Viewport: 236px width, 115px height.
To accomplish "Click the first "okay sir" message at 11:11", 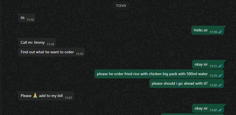I will pyautogui.click(x=208, y=64).
